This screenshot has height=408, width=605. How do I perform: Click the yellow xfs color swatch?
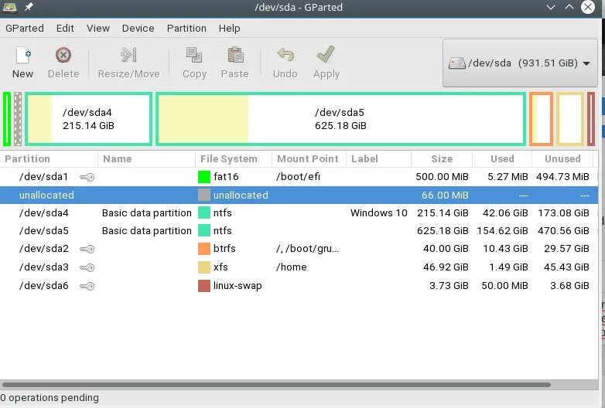tap(204, 267)
